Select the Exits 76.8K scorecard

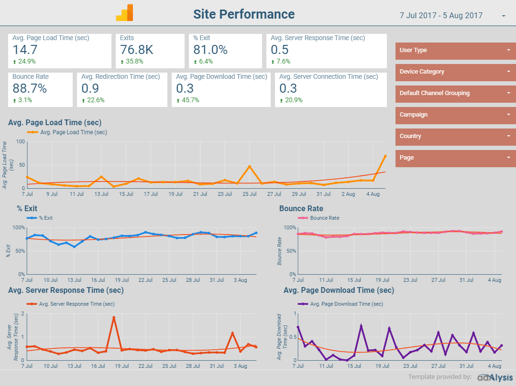point(150,51)
